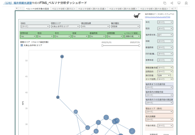Open 都道府県 No dropdown in green bar
This screenshot has width=195, height=135.
pos(98,36)
